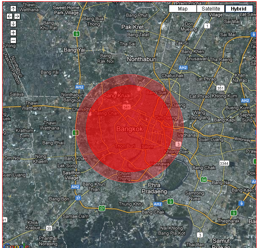
Task: Click the Bang Khae label
Action: coord(76,158)
